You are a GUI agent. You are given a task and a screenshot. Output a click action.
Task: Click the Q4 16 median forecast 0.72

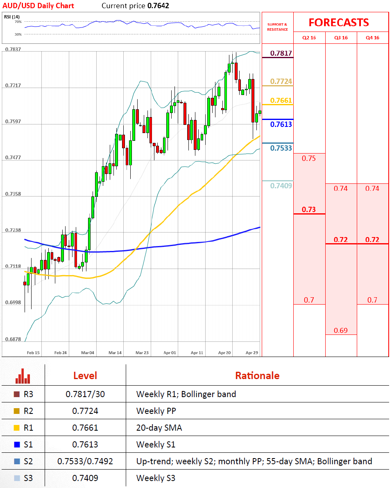pyautogui.click(x=372, y=239)
